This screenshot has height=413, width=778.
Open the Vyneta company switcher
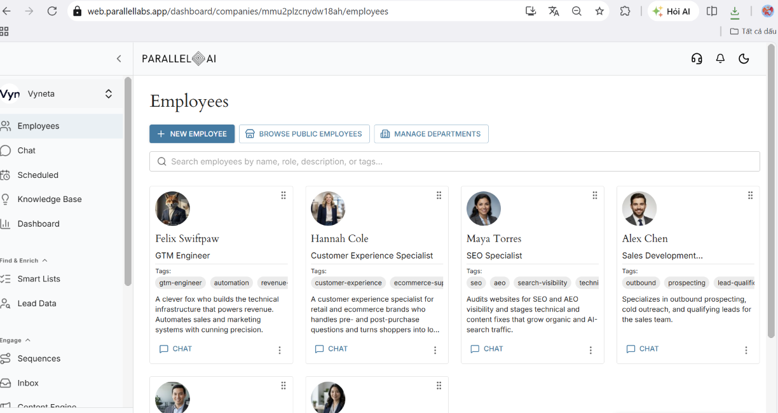pyautogui.click(x=61, y=94)
